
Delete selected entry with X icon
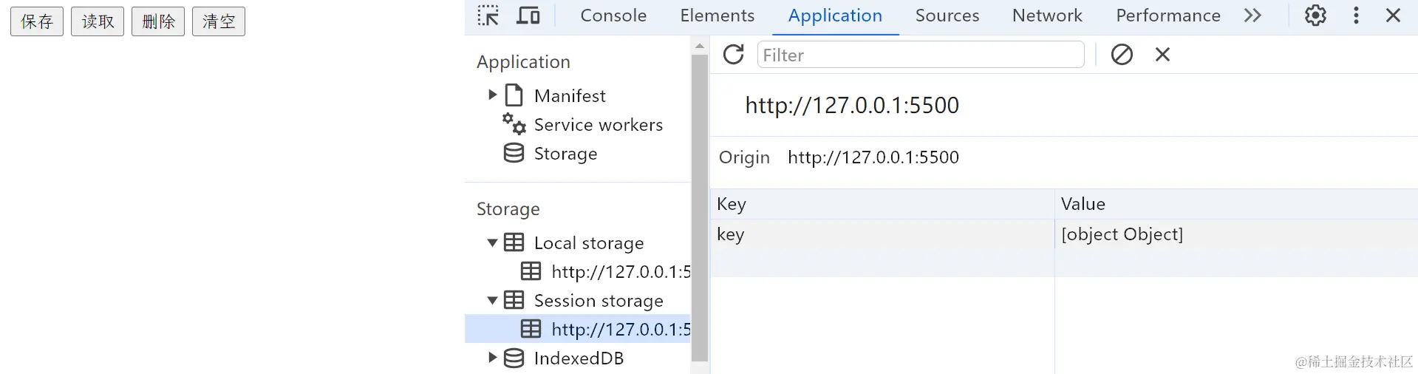[1162, 55]
